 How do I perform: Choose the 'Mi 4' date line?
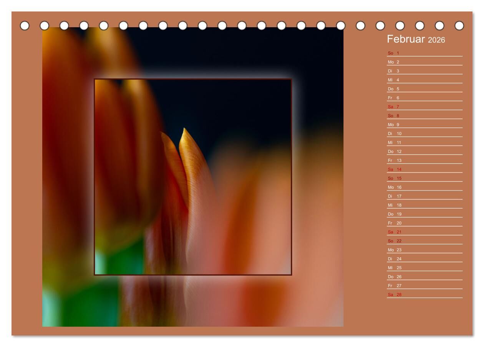pyautogui.click(x=394, y=80)
